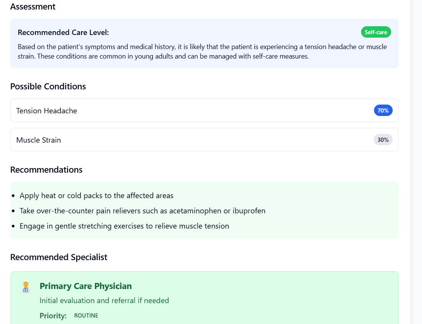Open the Tension Headache condition row
This screenshot has height=324, width=422.
pos(204,110)
